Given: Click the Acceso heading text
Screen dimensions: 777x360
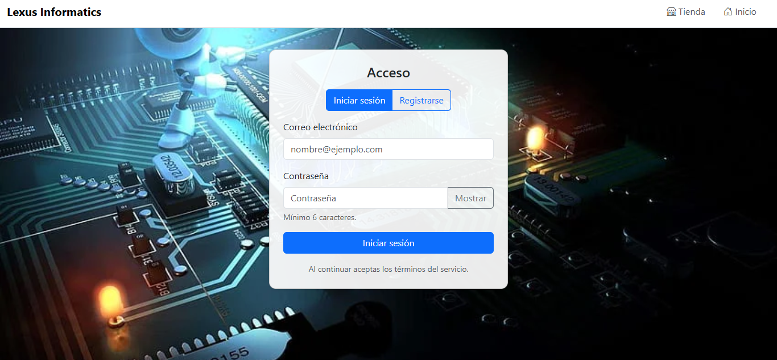Looking at the screenshot, I should [x=388, y=73].
